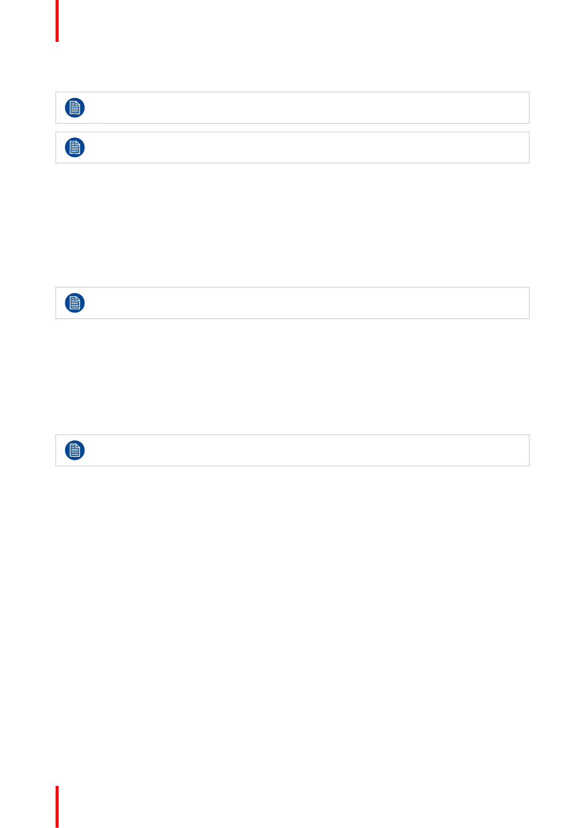This screenshot has width=585, height=828.
Task: Click inside the third empty note box
Action: [x=292, y=303]
